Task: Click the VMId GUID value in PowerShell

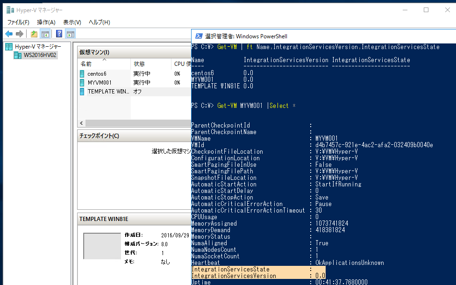Action: pos(374,145)
